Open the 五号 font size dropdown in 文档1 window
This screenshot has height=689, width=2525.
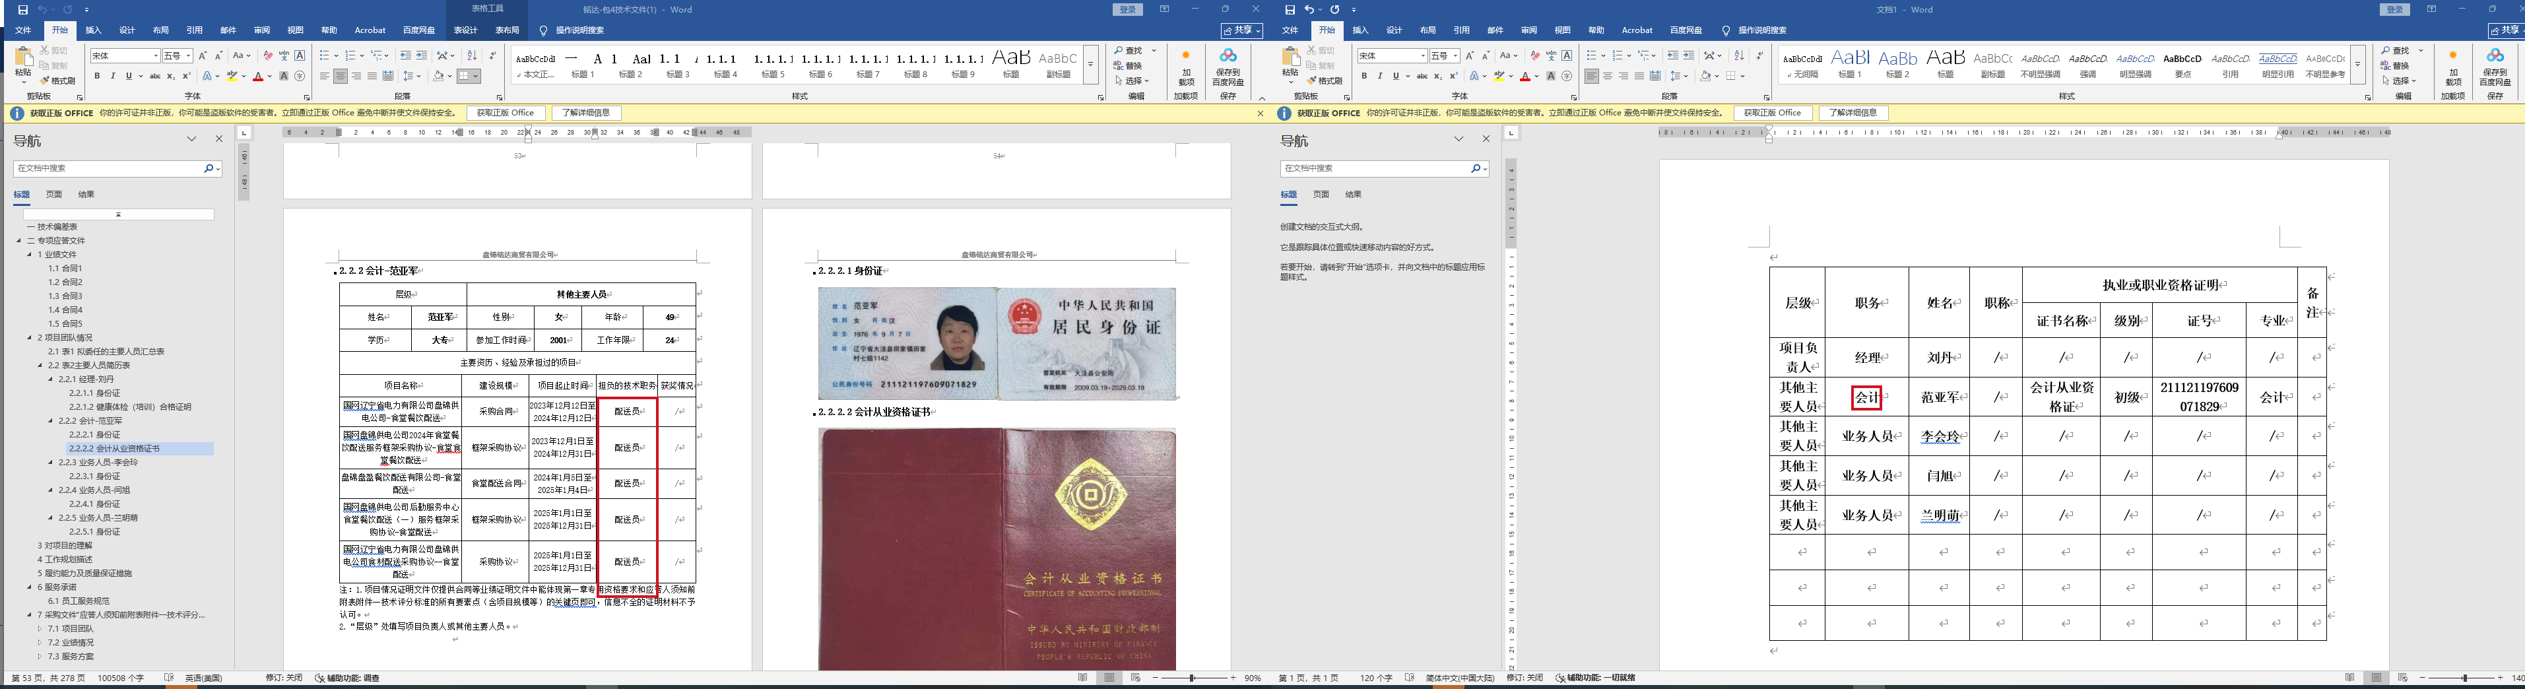pos(1456,56)
